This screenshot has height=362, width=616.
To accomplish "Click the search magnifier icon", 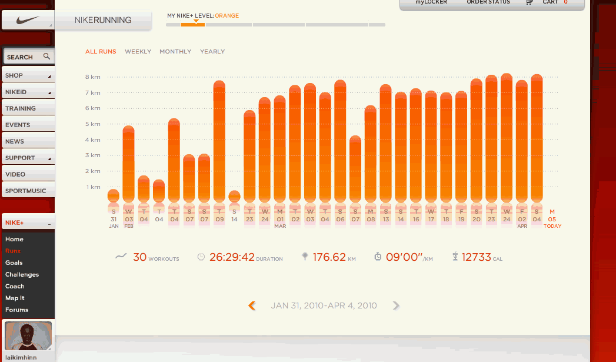I will point(46,56).
